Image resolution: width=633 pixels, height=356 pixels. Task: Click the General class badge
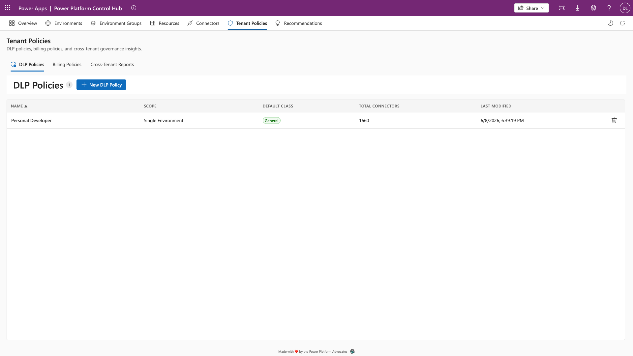(272, 121)
